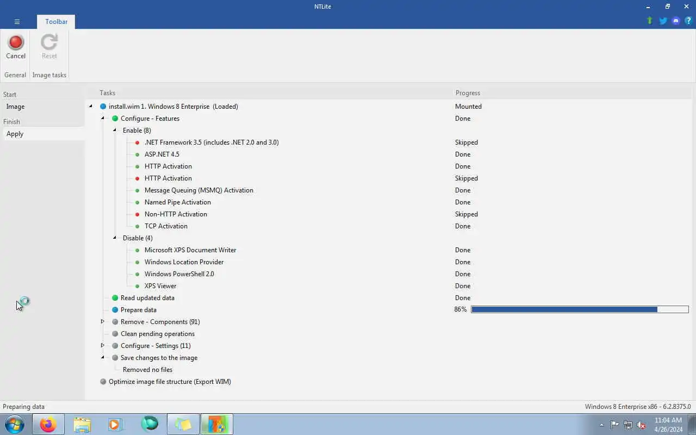Collapse the Enable (8) group
The width and height of the screenshot is (696, 435).
(115, 130)
